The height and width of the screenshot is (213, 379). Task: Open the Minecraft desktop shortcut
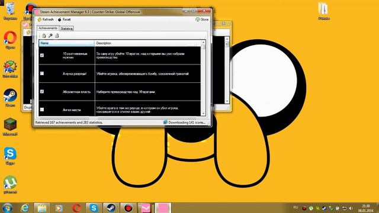point(10,127)
